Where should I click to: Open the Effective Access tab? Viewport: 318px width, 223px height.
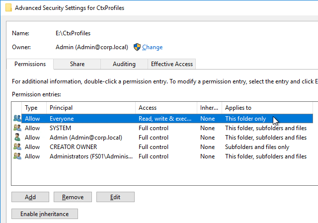tap(172, 64)
